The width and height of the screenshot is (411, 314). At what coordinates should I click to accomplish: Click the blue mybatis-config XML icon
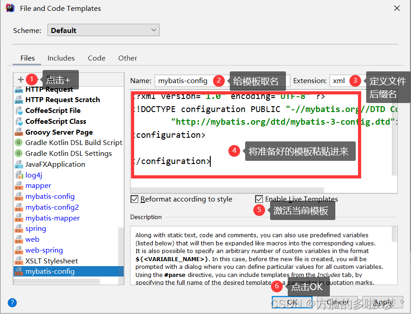pyautogui.click(x=19, y=197)
